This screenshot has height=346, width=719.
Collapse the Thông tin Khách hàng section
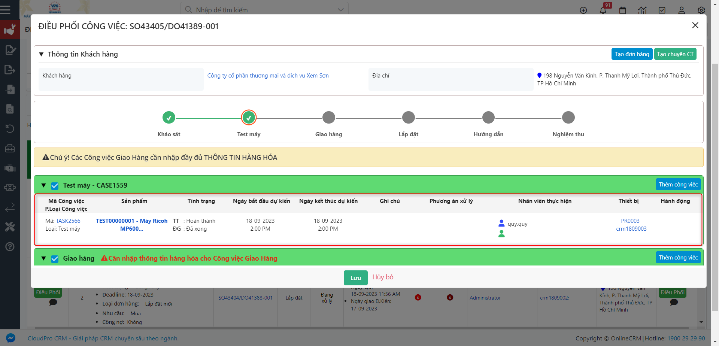[x=41, y=54]
